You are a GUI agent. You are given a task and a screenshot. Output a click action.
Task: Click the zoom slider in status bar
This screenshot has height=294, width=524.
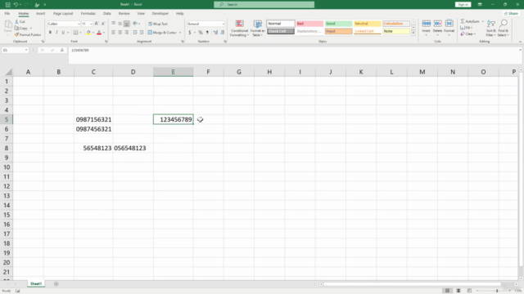coord(497,291)
